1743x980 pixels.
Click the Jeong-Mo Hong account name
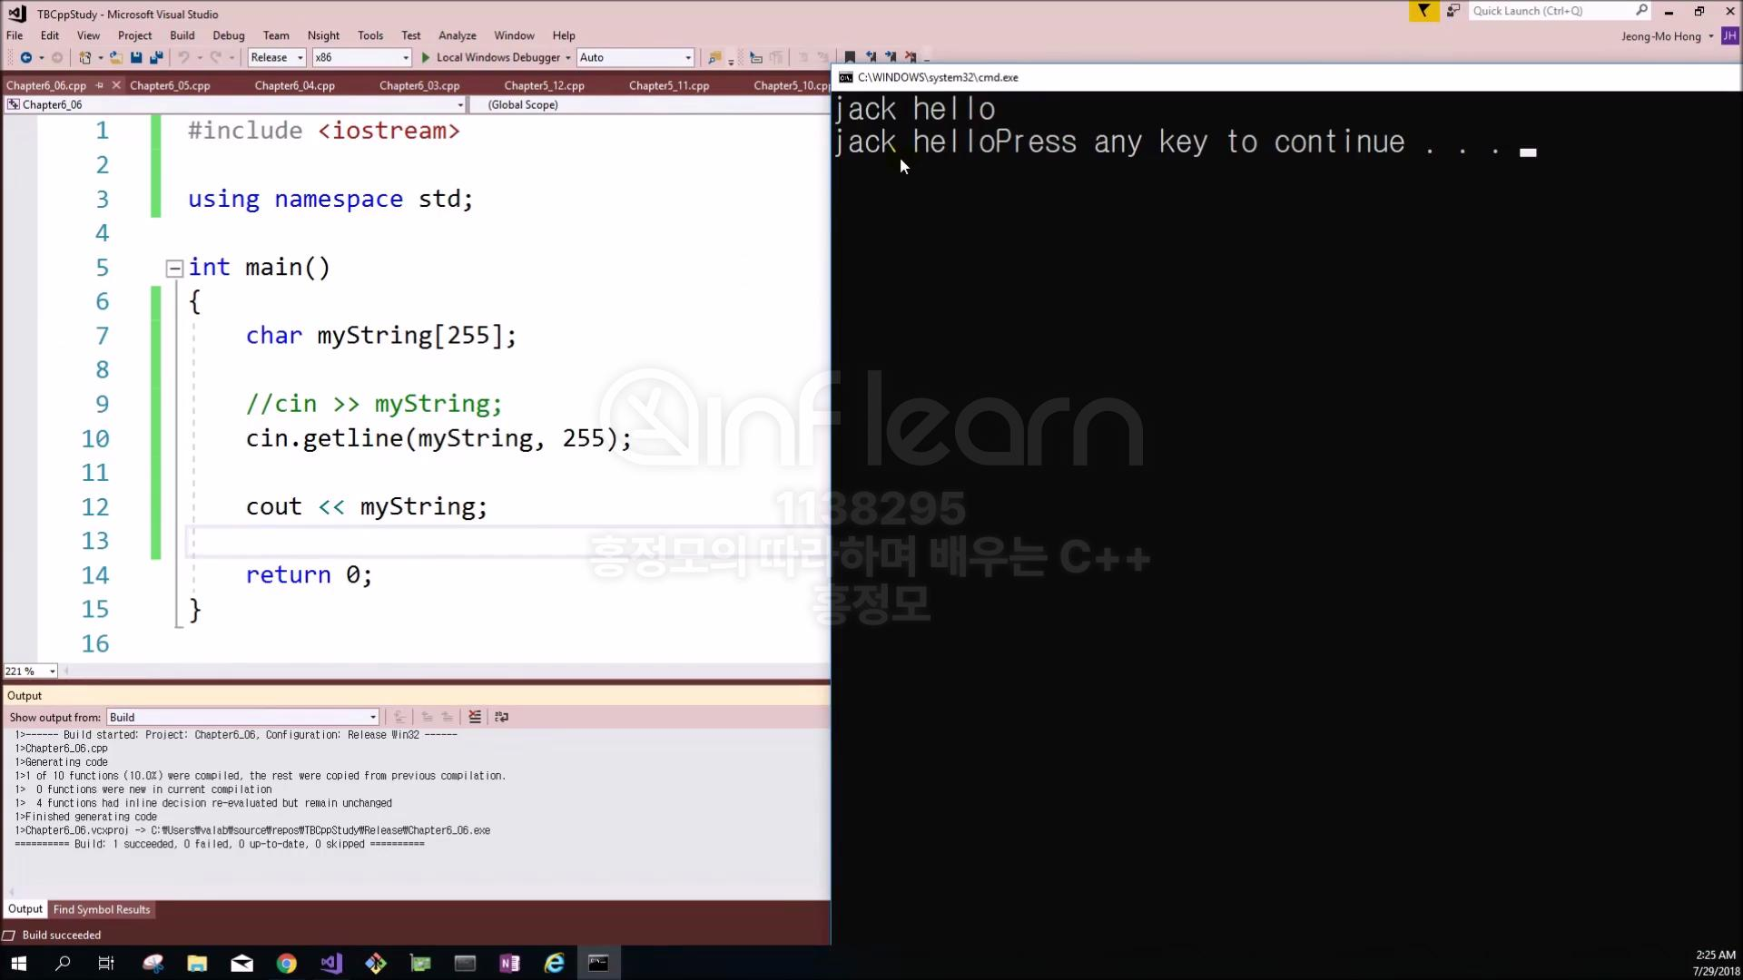point(1661,36)
